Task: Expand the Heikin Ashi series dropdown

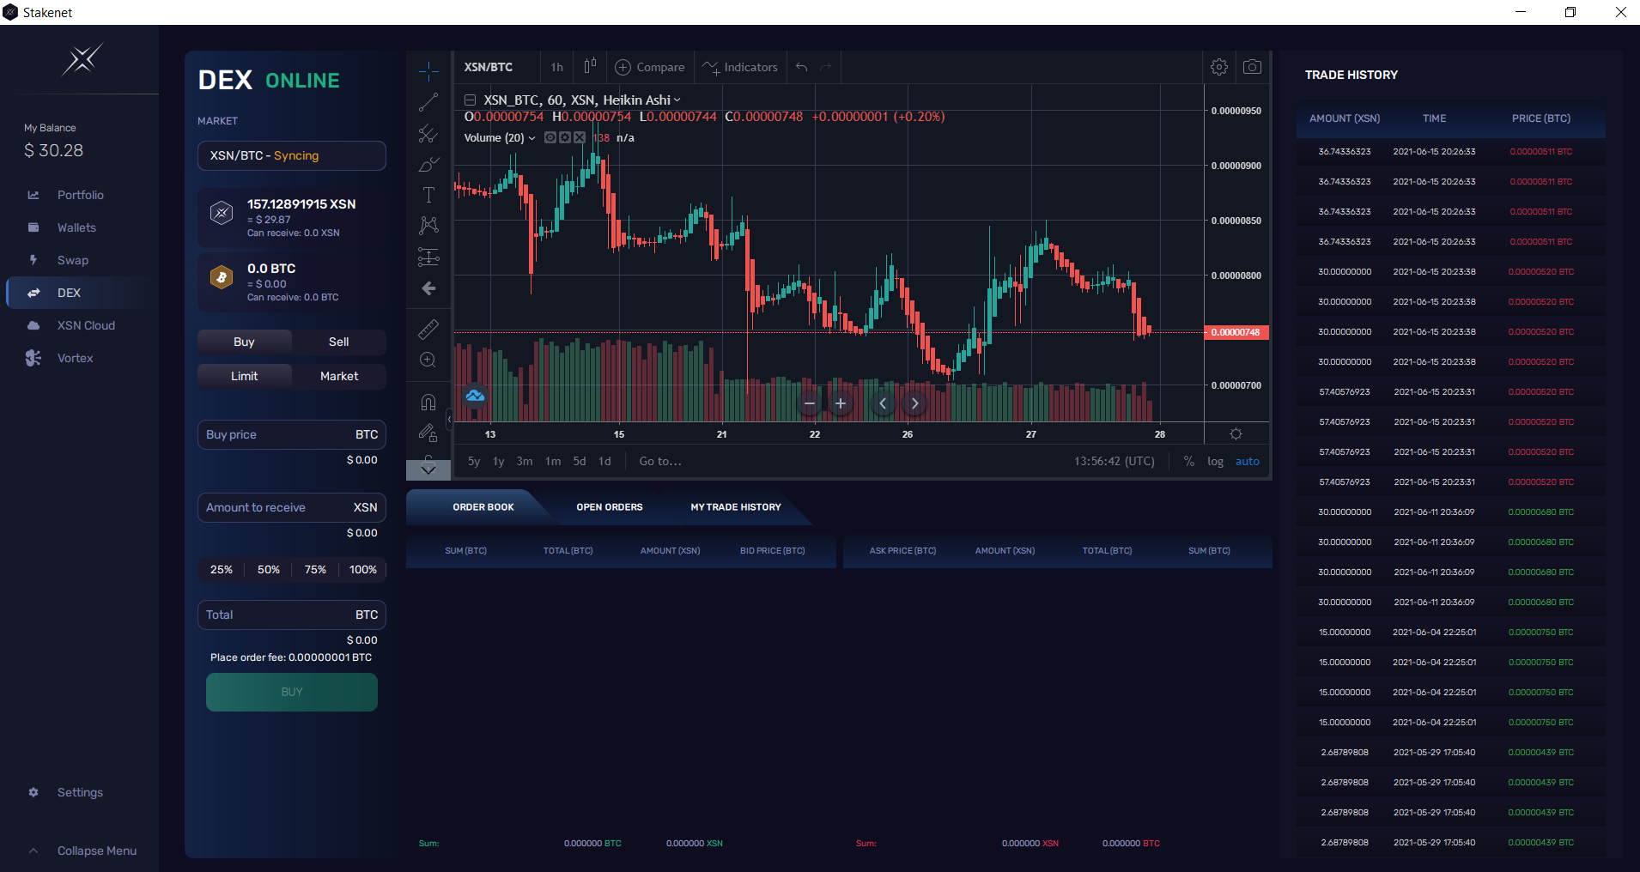Action: coord(677,100)
